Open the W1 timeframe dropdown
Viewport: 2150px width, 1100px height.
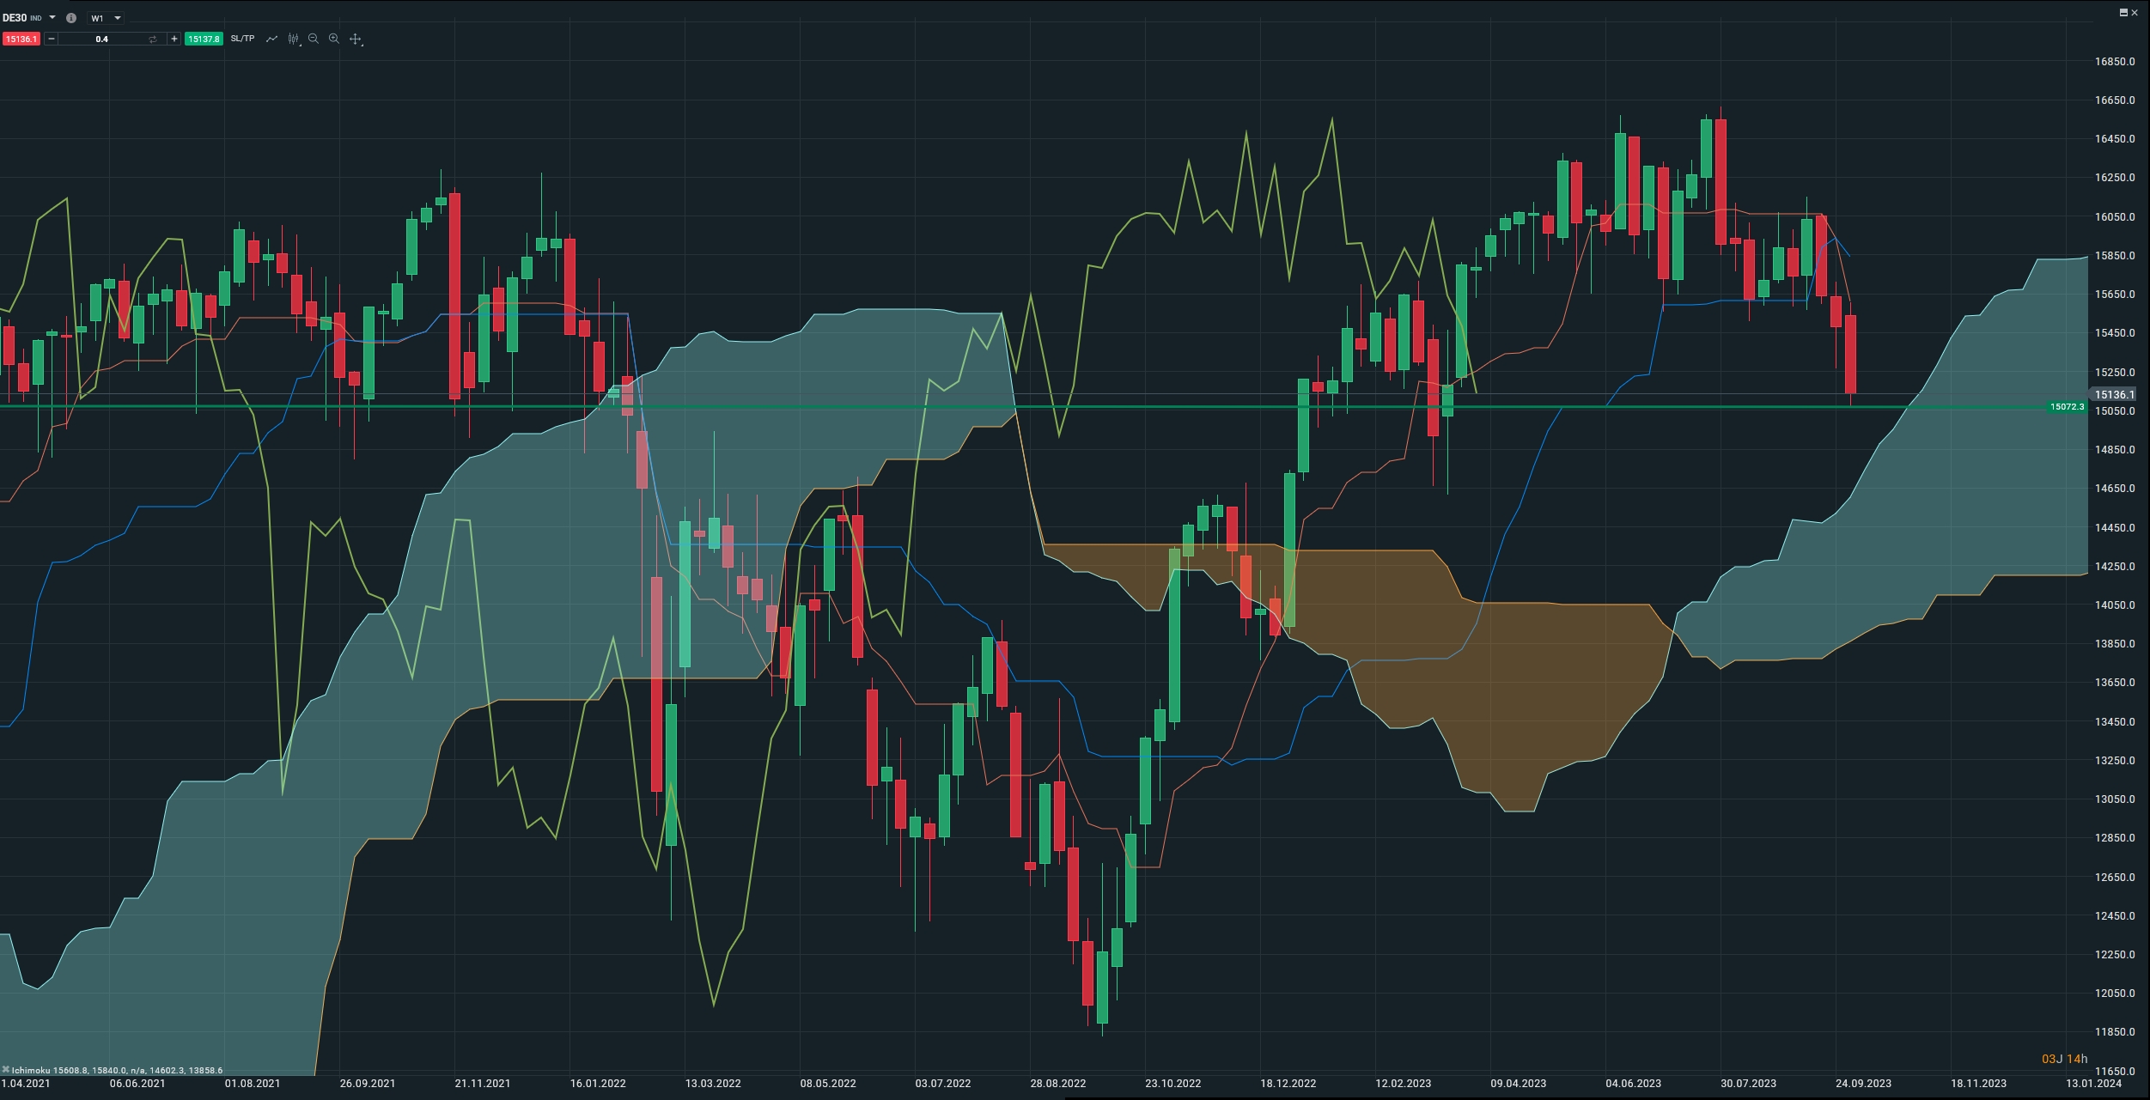click(x=106, y=18)
